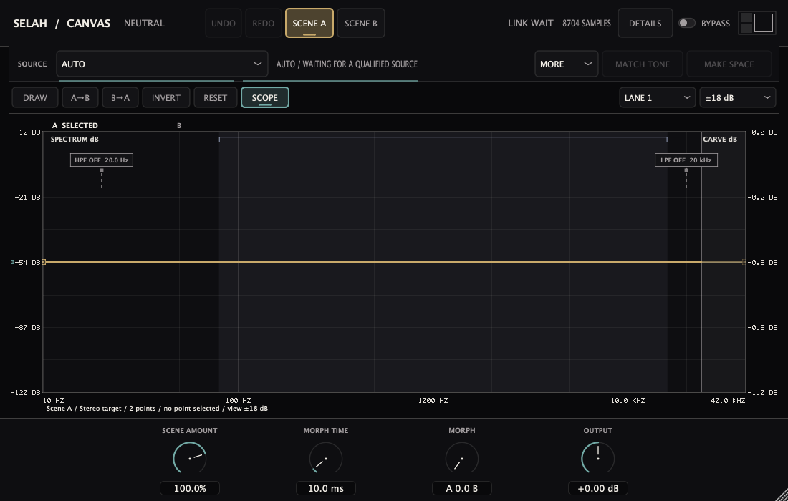The width and height of the screenshot is (788, 501).
Task: Click the Match Tone button
Action: pyautogui.click(x=643, y=64)
